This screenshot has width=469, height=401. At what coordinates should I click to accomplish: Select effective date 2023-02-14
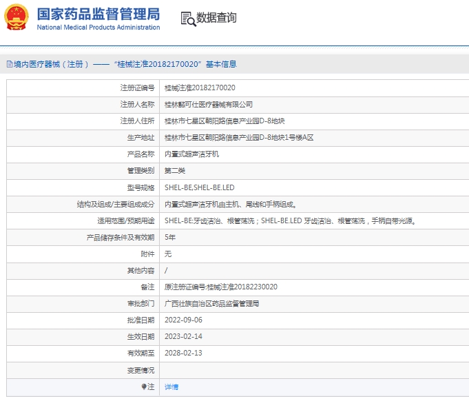pyautogui.click(x=183, y=336)
